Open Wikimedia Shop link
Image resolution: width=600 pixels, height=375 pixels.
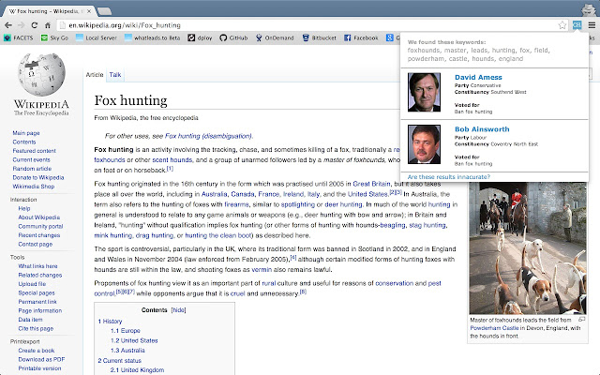(34, 187)
